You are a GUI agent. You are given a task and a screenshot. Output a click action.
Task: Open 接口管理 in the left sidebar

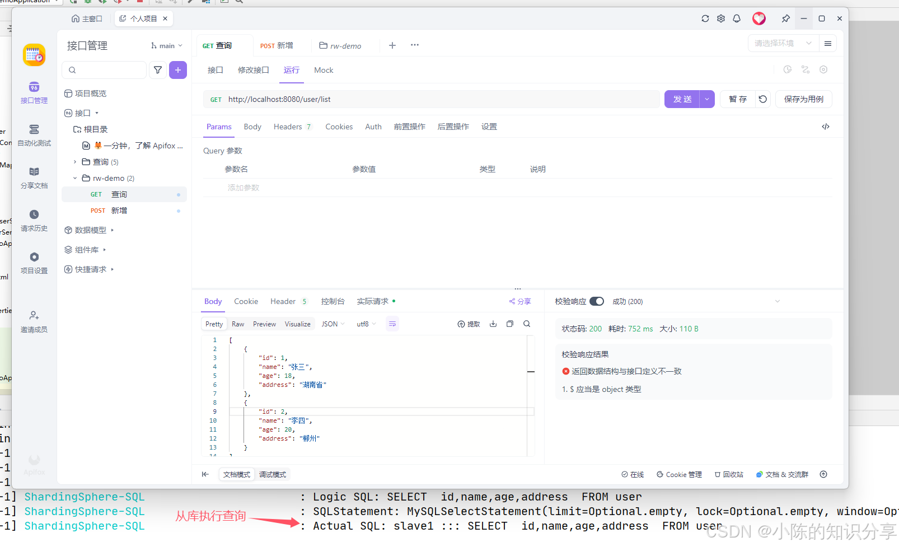click(x=34, y=94)
